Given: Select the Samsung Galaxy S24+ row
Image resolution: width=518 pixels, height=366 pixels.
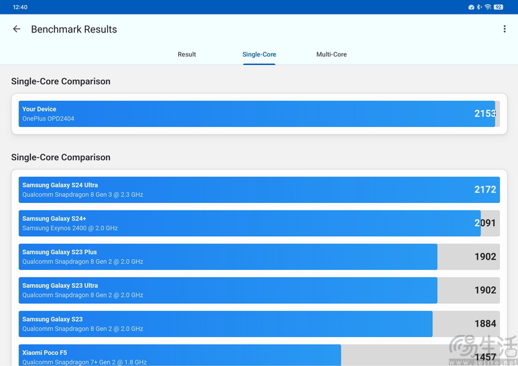Looking at the screenshot, I should [x=259, y=223].
